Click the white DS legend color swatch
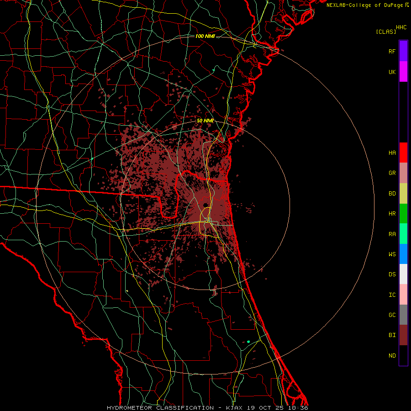The height and width of the screenshot is (411, 411). [x=403, y=274]
